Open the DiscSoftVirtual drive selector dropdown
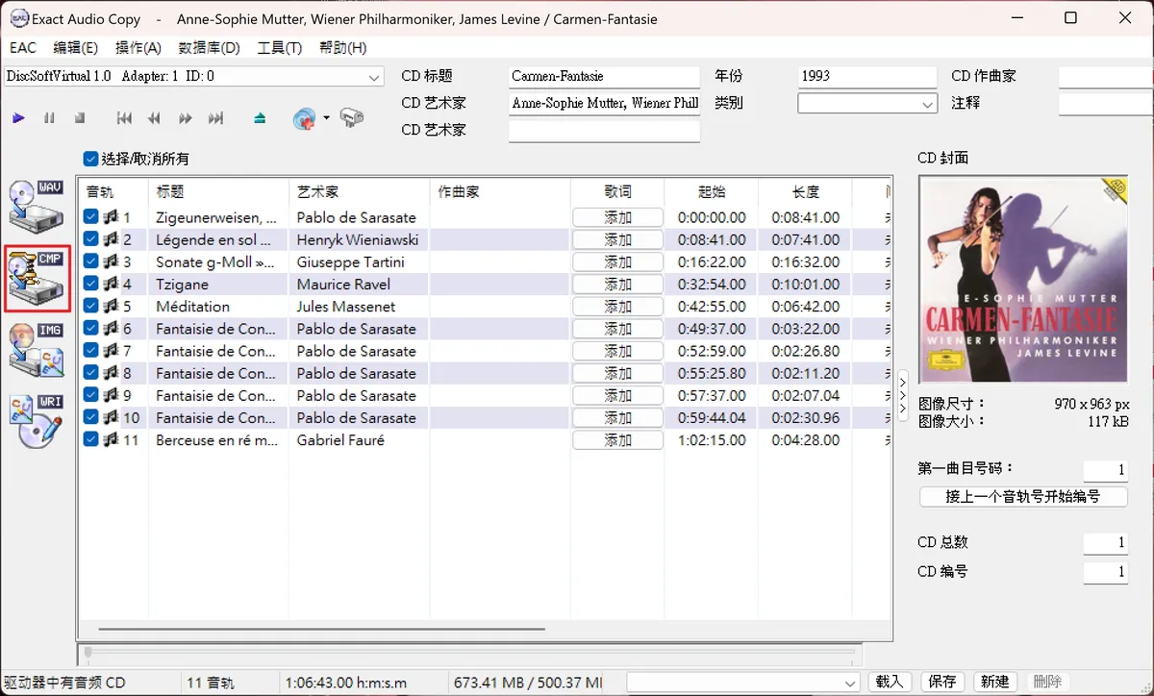 [374, 77]
